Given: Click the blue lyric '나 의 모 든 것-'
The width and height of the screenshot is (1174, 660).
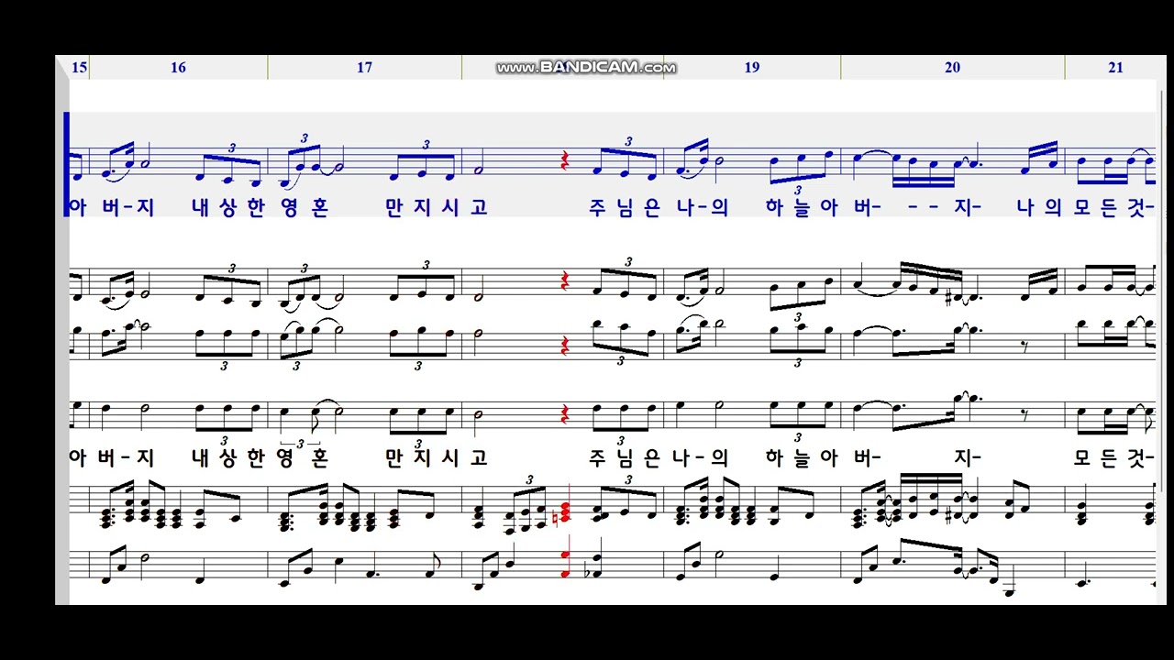Looking at the screenshot, I should (x=1086, y=207).
